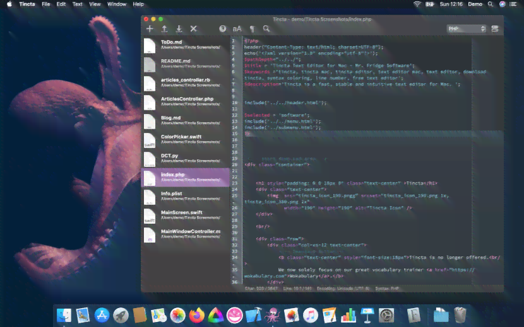The width and height of the screenshot is (524, 327).
Task: Open search with the magnifier toolbar icon
Action: (266, 29)
